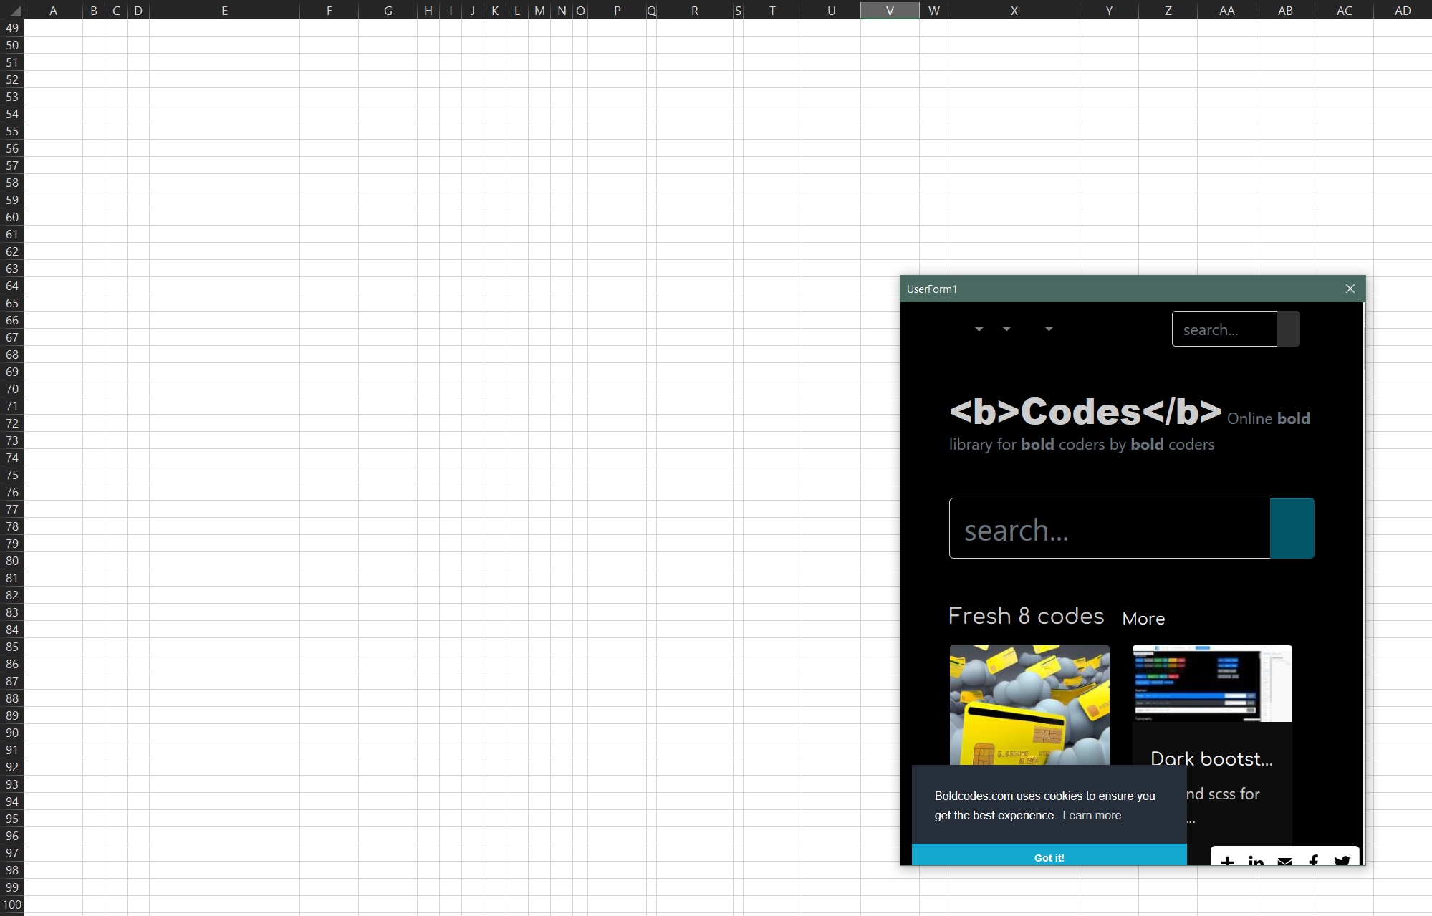Open the third navbar dropdown arrow

point(1049,329)
